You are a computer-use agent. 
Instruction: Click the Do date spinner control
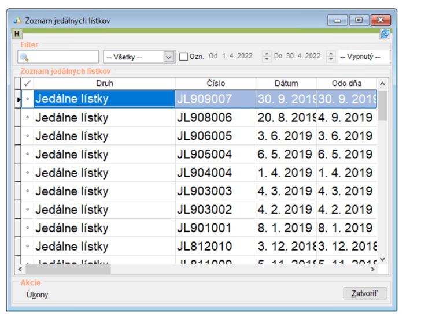(330, 57)
